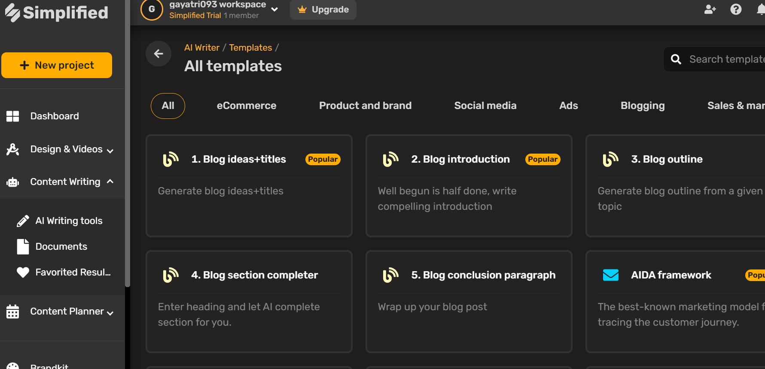Click the Search templates input field

tap(726, 59)
